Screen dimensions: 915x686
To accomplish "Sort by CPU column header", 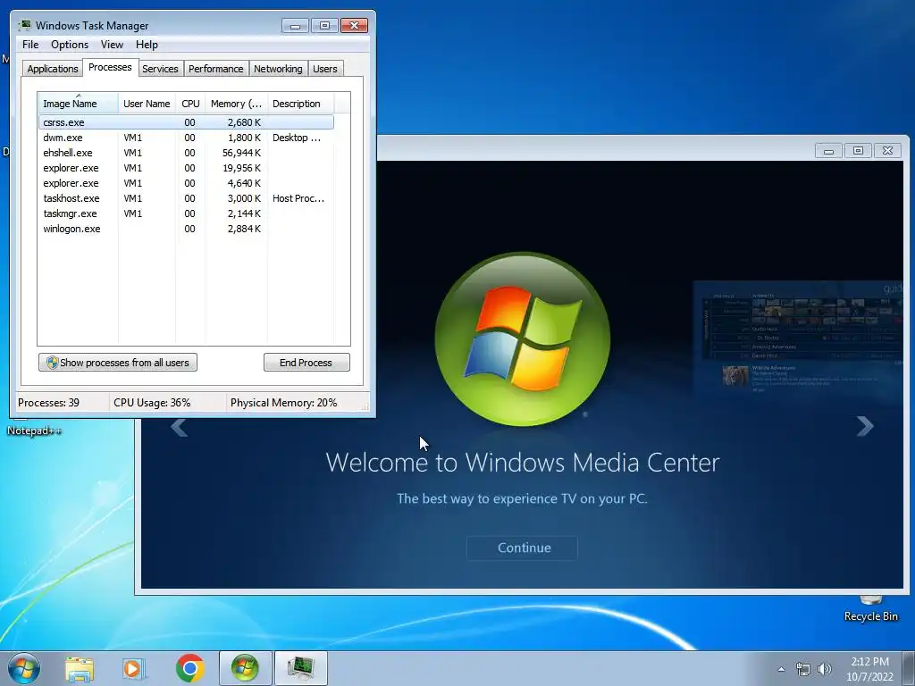I will coord(190,104).
